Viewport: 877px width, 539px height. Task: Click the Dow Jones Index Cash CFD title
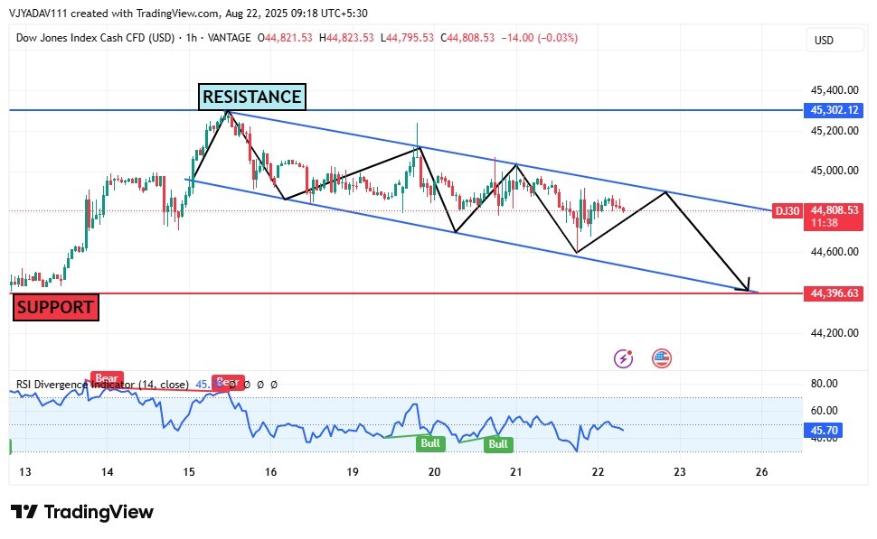[95, 38]
